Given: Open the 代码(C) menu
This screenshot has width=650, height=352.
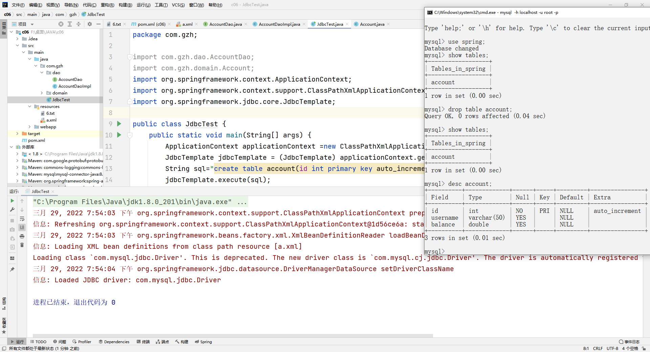Looking at the screenshot, I should [x=89, y=5].
